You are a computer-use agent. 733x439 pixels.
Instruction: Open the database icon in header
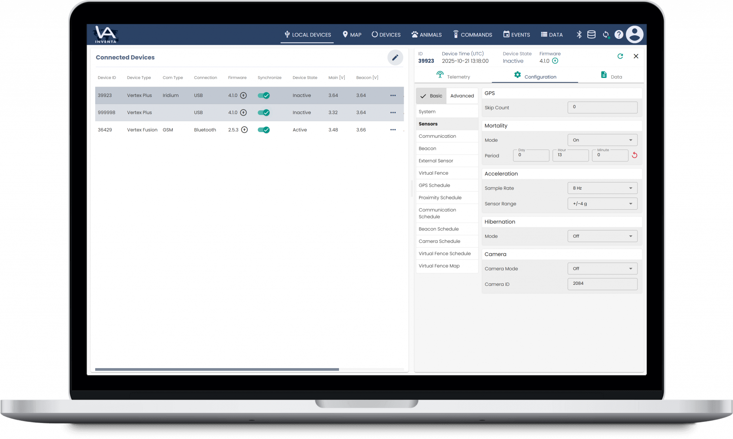(x=591, y=35)
